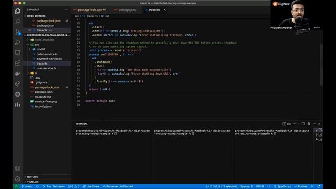Click Prettier in status bar
This screenshot has width=336, height=189.
(301, 186)
